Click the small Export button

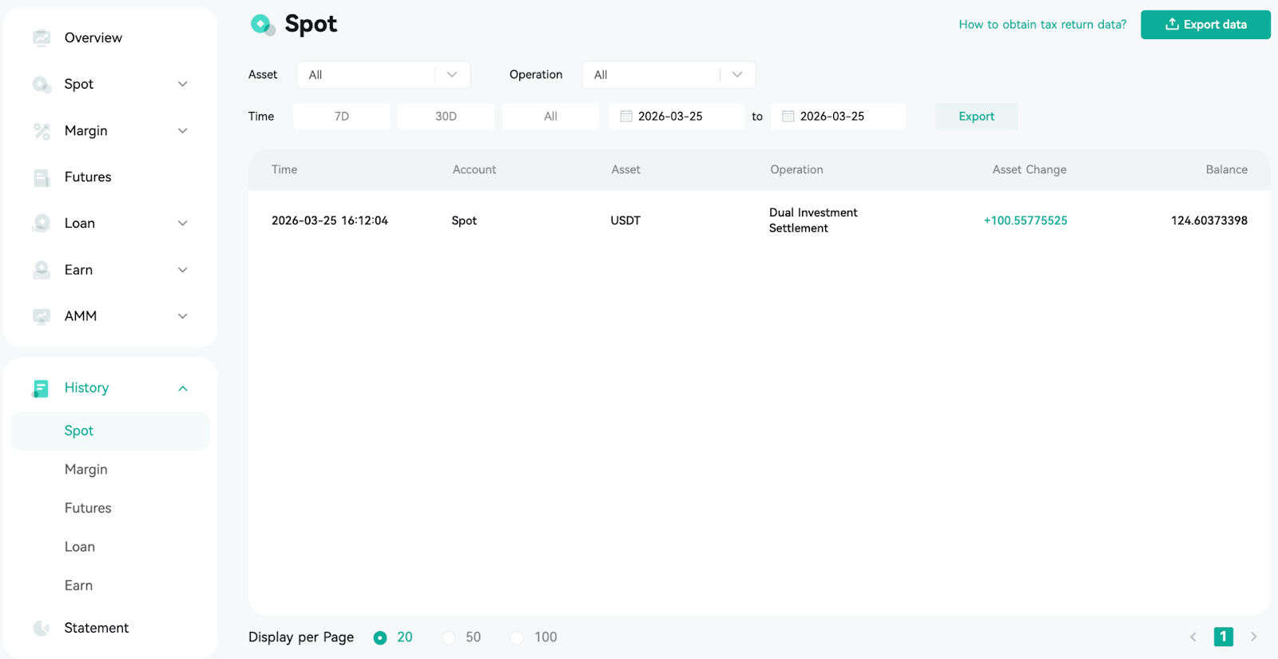tap(976, 117)
